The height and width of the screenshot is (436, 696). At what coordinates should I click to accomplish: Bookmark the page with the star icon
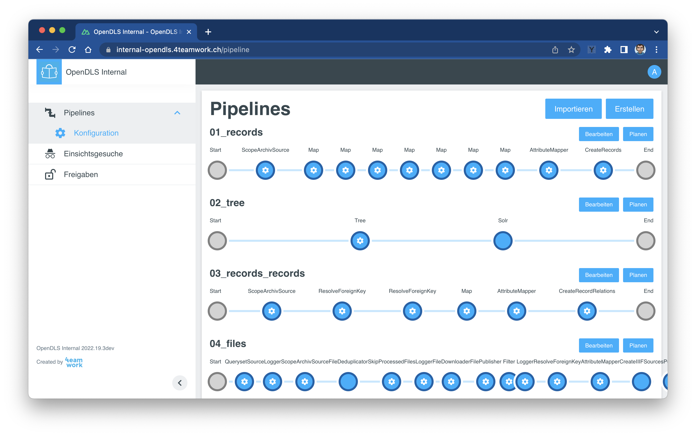click(571, 50)
